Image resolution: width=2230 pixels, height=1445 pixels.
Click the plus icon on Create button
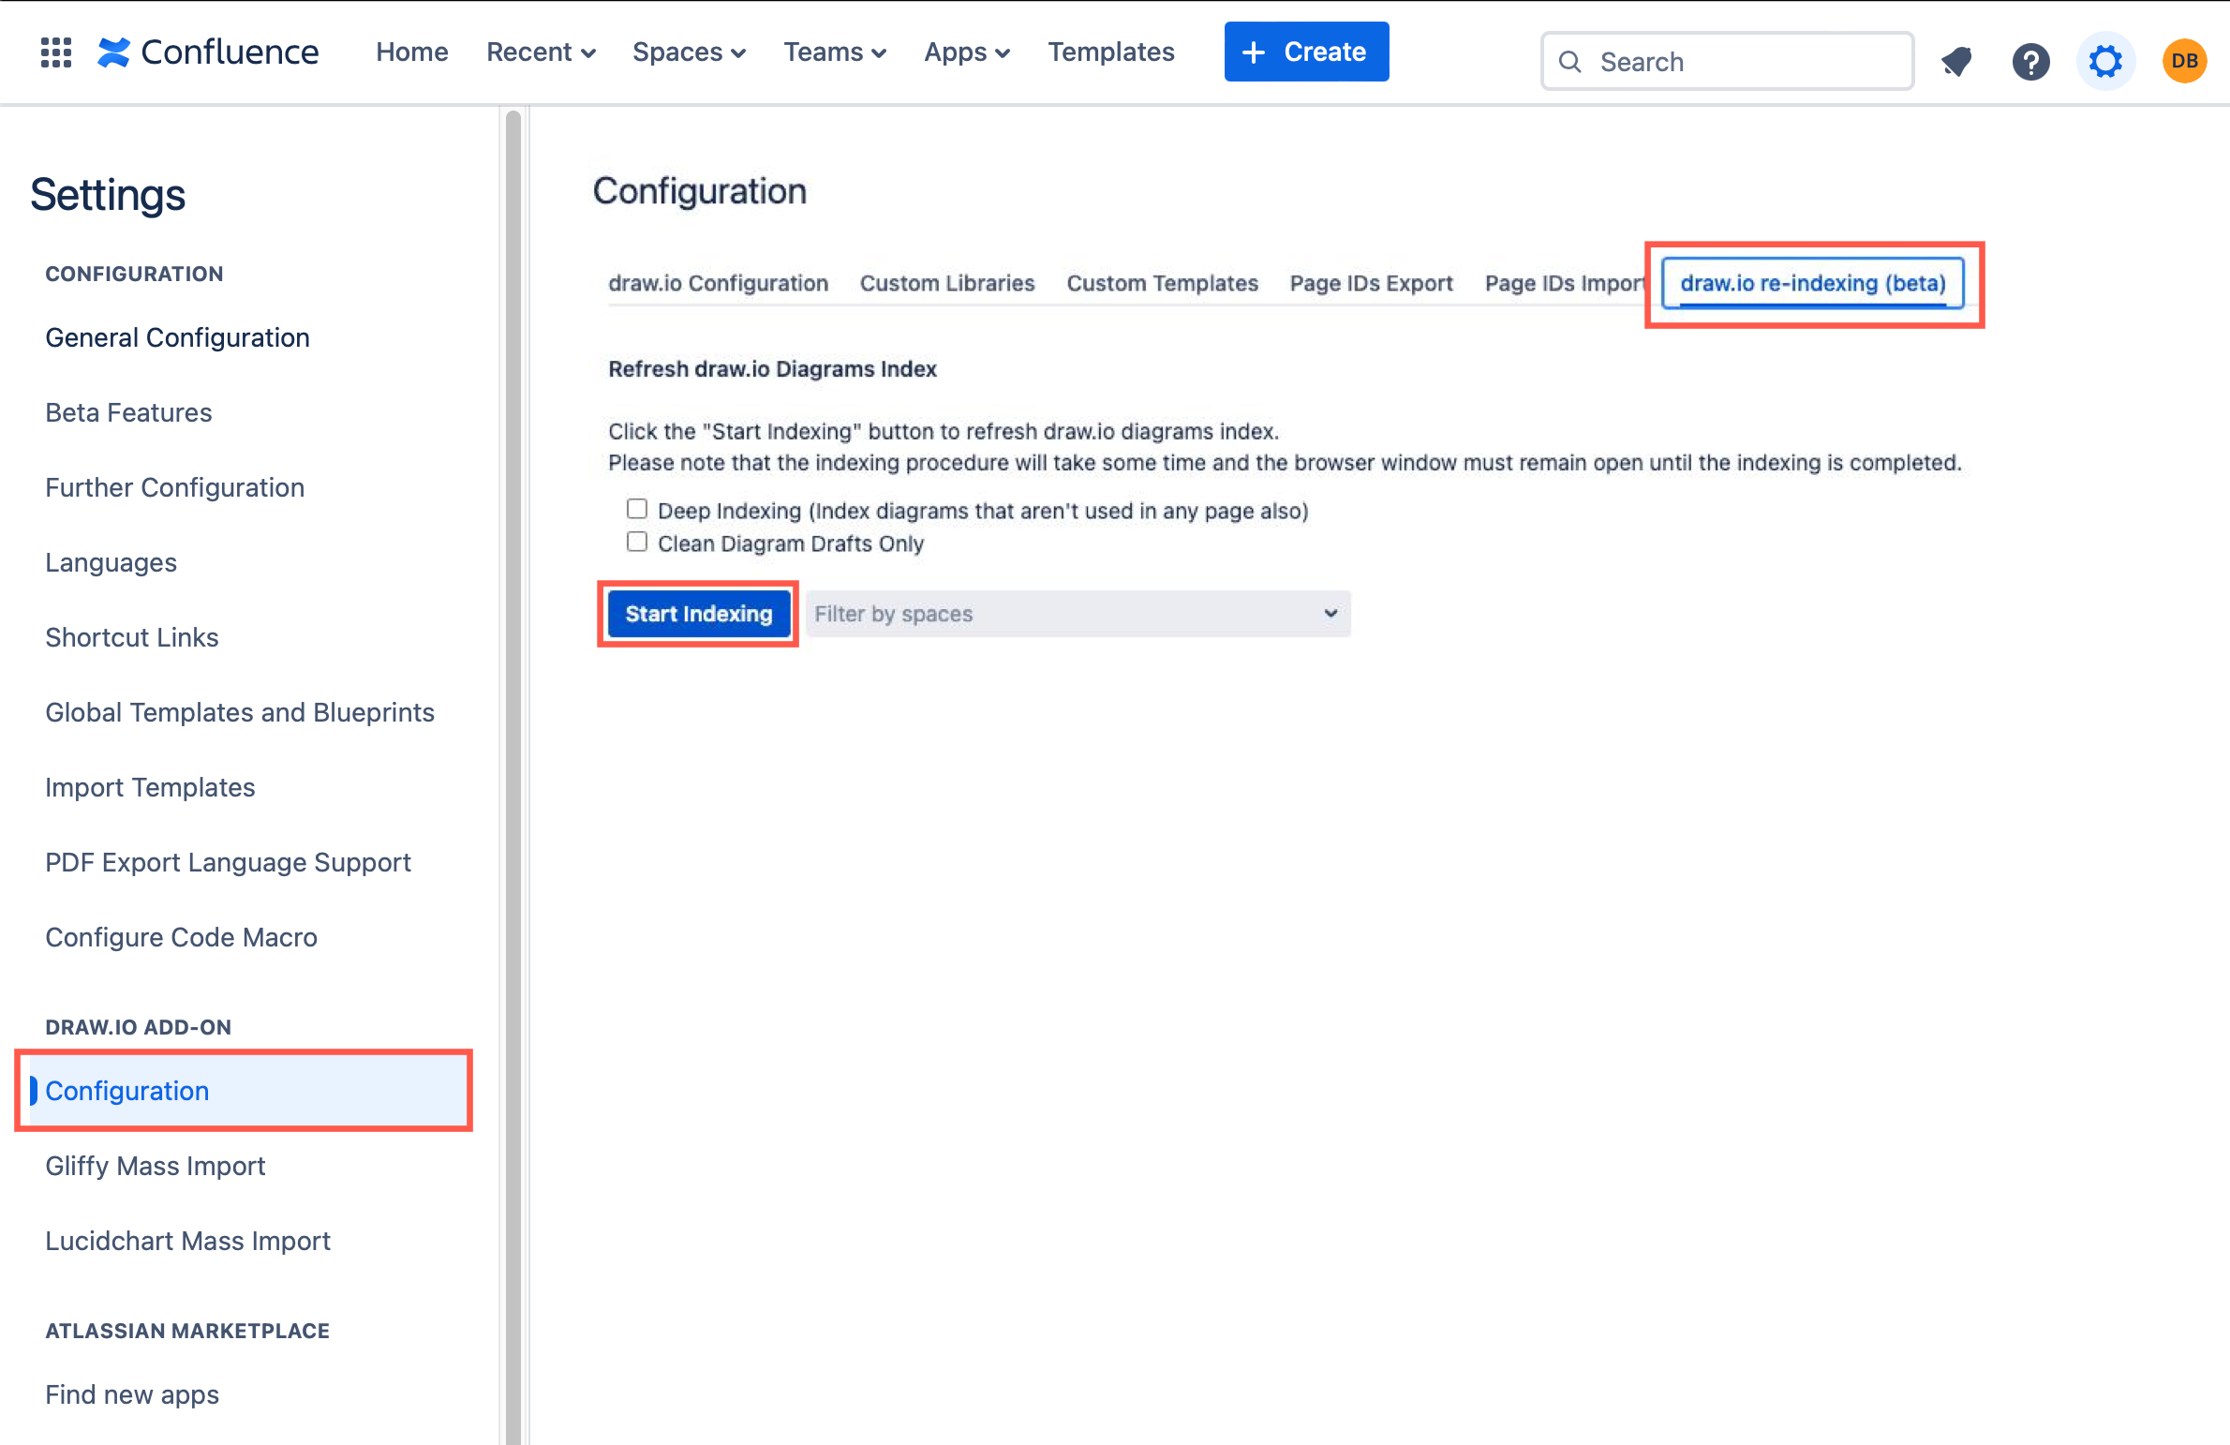pos(1252,52)
